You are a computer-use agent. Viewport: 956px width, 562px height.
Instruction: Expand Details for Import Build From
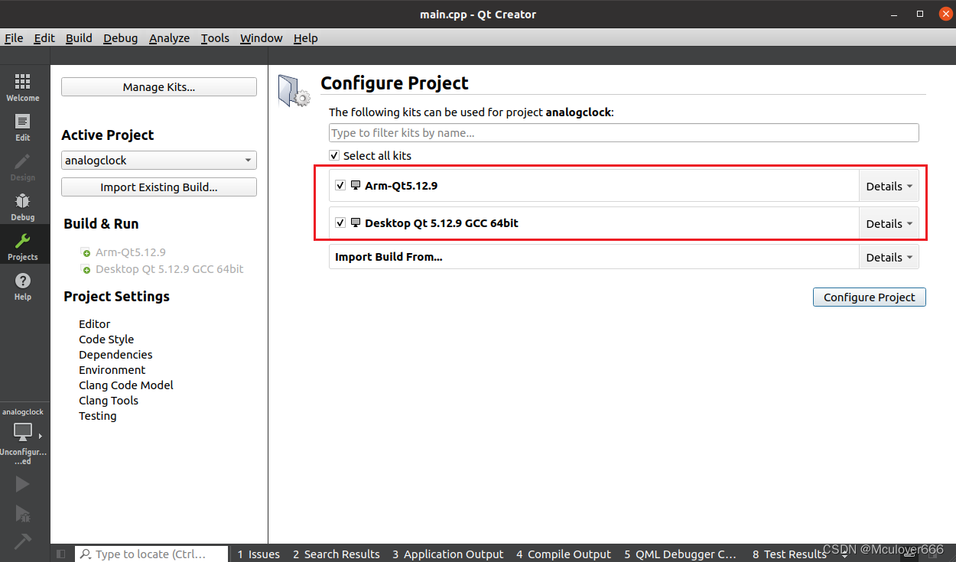(x=889, y=257)
